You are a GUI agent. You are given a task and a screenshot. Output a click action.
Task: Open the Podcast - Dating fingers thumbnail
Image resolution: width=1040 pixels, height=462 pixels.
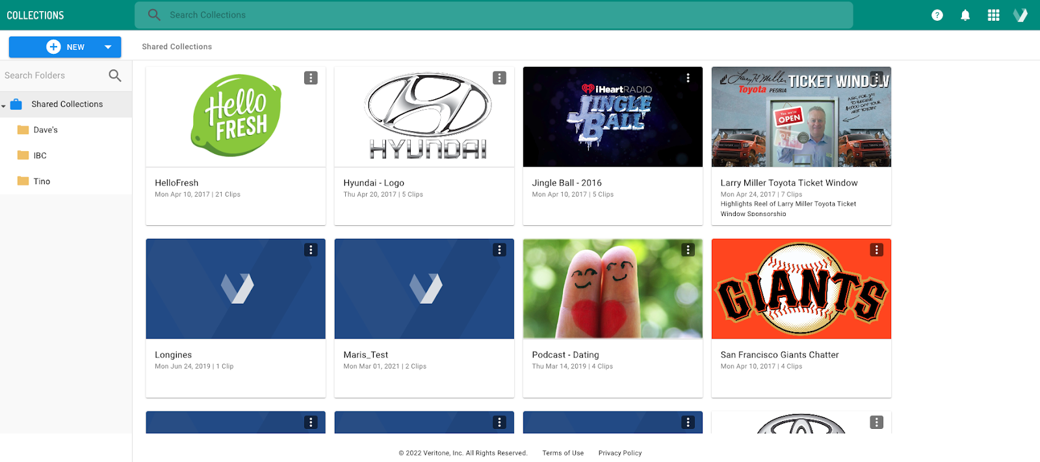point(613,289)
